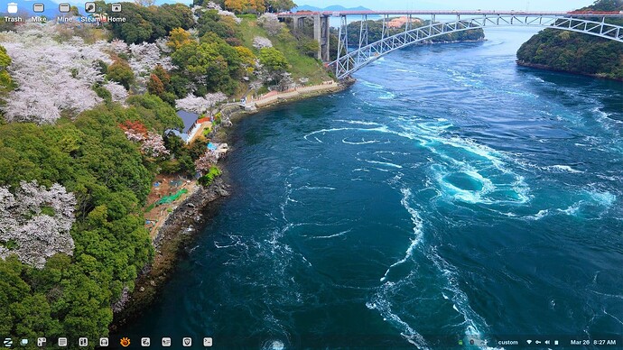
Task: Open the list editor taskbar app
Action: tap(166, 342)
